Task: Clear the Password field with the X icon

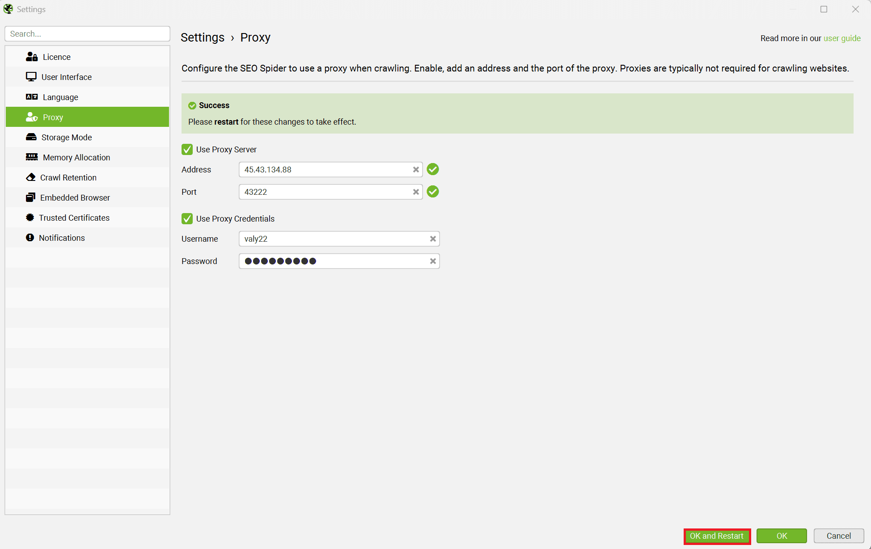Action: pos(432,261)
